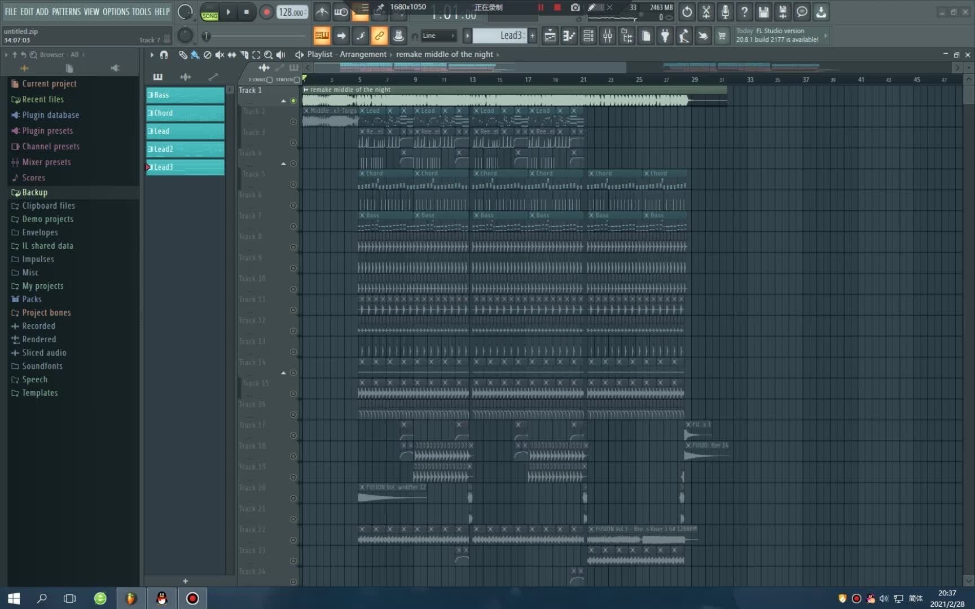Open the Mixer view icon
This screenshot has height=609, width=975.
607,36
